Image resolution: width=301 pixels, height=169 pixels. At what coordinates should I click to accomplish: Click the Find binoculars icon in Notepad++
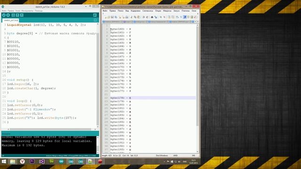tap(152, 17)
